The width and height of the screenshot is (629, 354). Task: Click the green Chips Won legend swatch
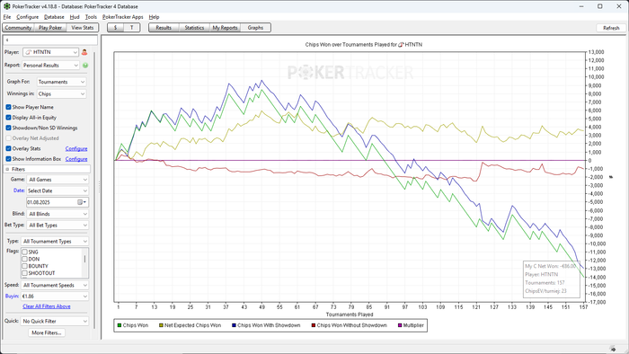tap(120, 325)
